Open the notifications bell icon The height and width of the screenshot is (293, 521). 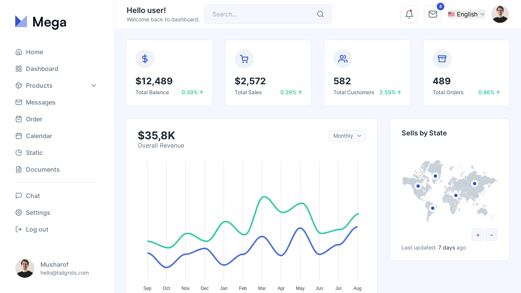[x=409, y=14]
